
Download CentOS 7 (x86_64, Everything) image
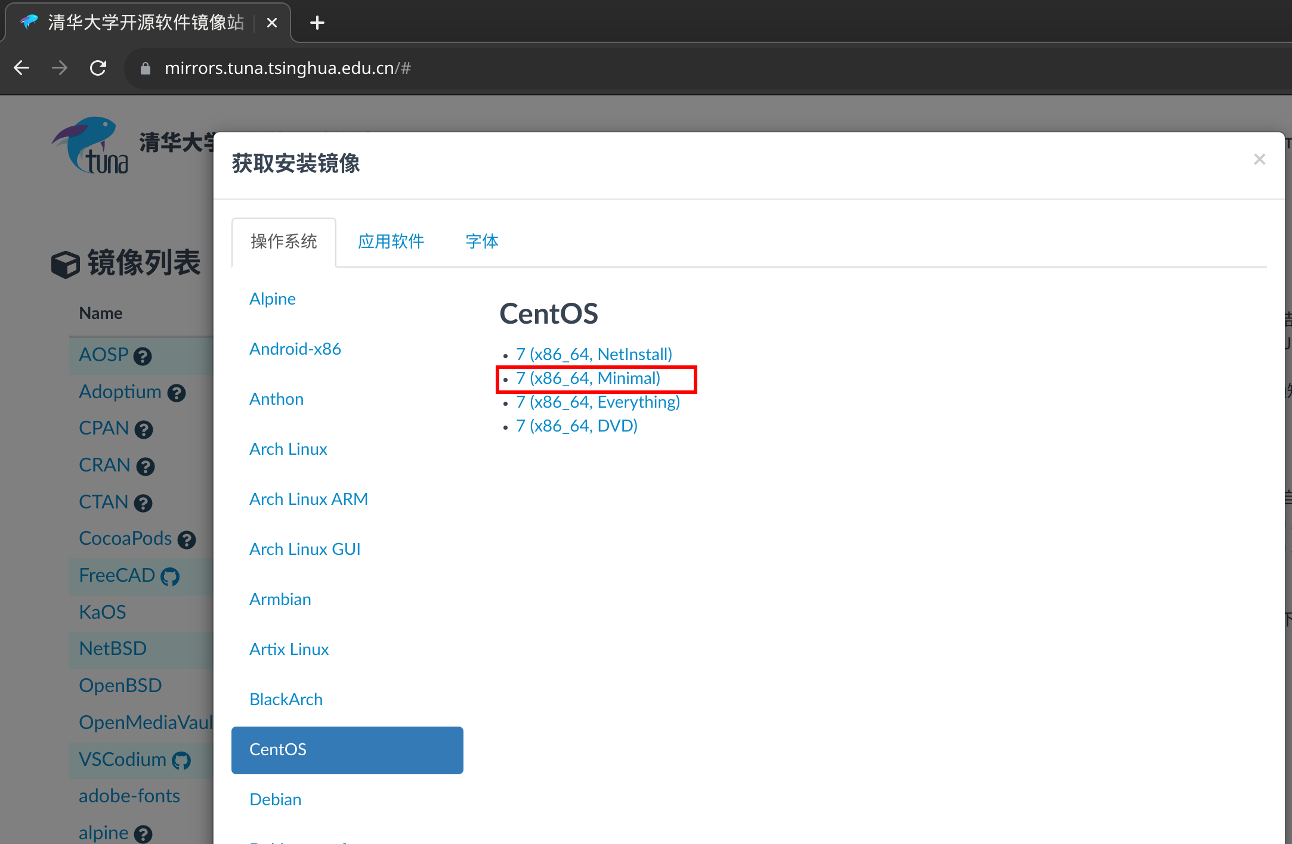[x=598, y=402]
